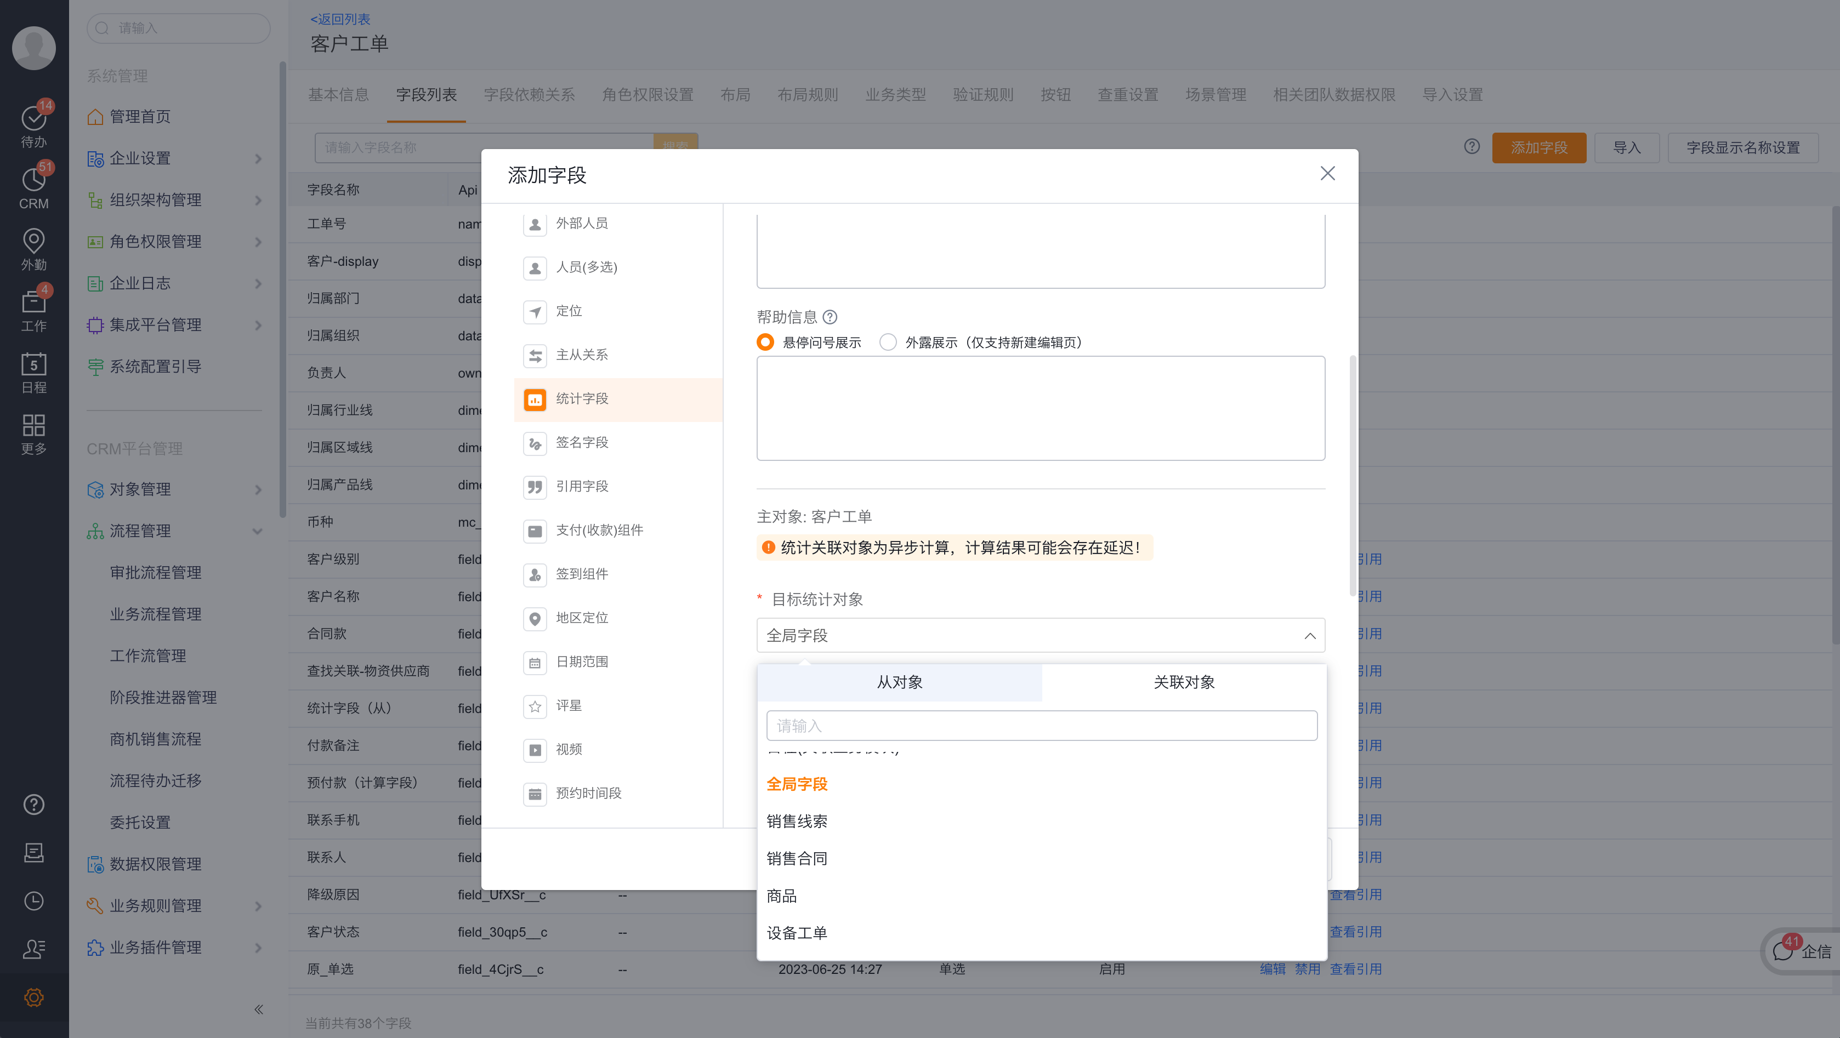Click the user avatar at top left
This screenshot has height=1038, width=1840.
(x=33, y=48)
